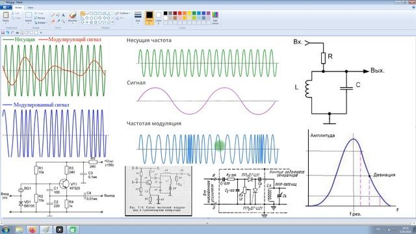Pick the black color swatch
Viewport: 416px width, 234px height.
(x=166, y=13)
